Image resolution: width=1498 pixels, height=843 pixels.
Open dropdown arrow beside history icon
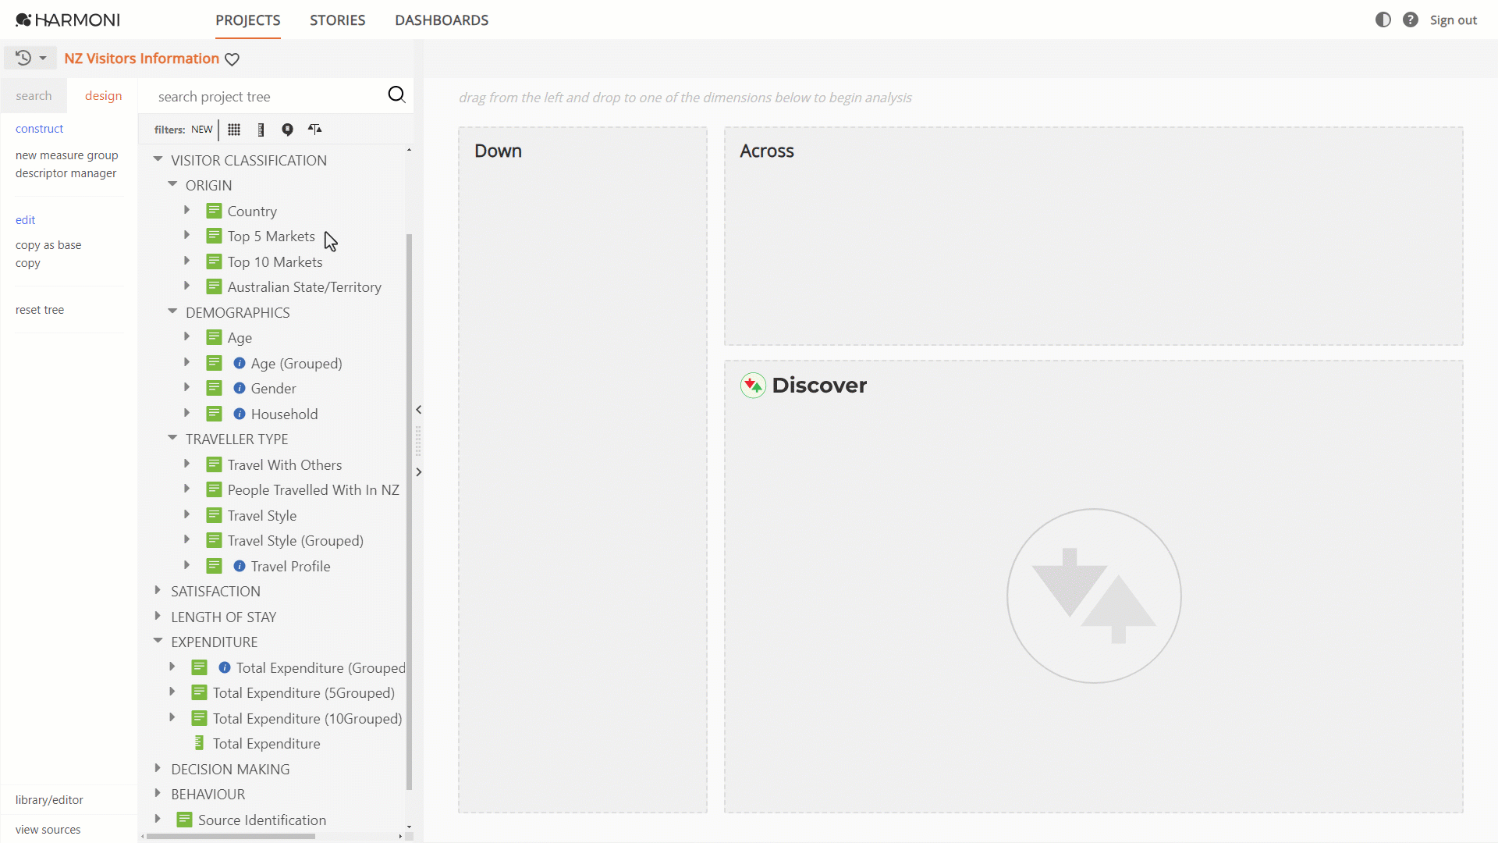(43, 59)
